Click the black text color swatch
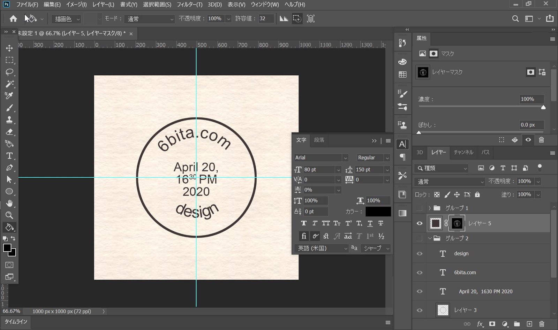Viewport: 558px width, 330px height. point(378,212)
